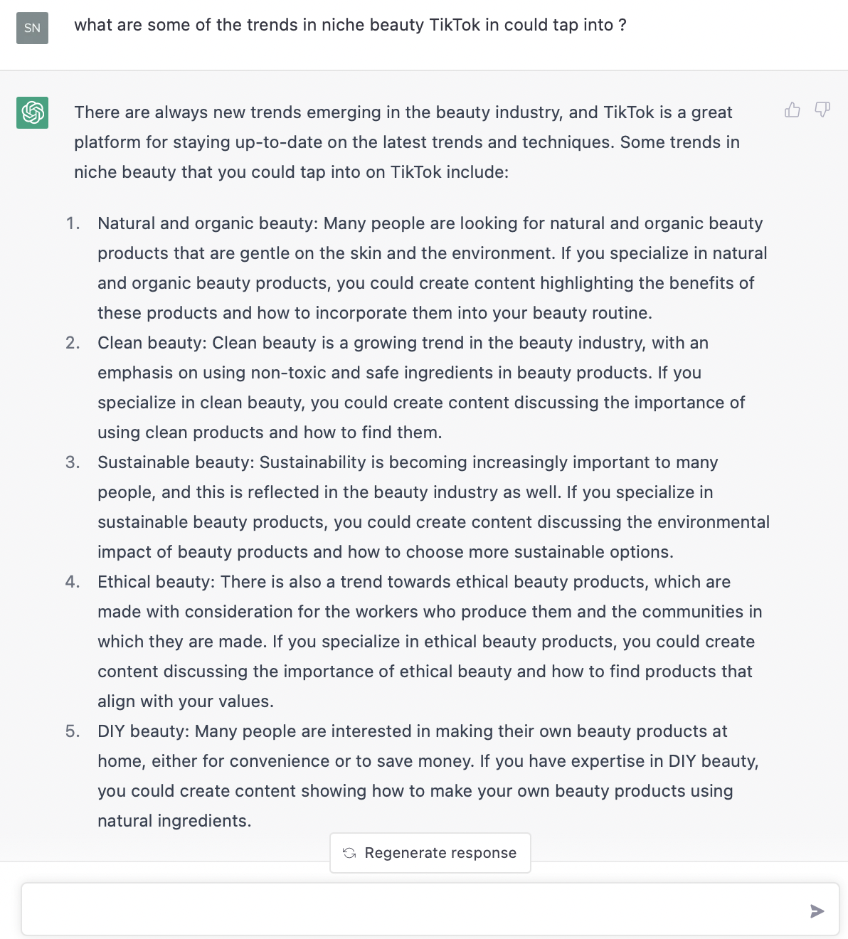The height and width of the screenshot is (939, 848).
Task: Click the response's intro paragraph text
Action: pos(406,142)
